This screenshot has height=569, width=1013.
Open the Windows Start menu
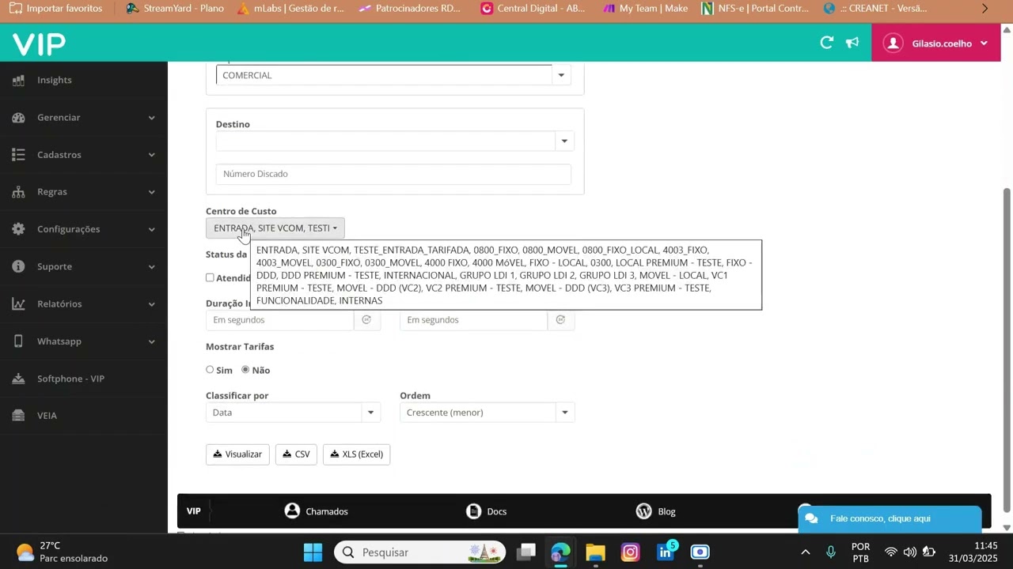point(313,552)
